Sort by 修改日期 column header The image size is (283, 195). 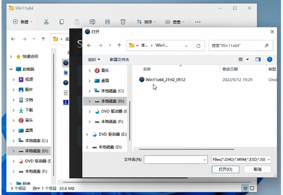[230, 69]
